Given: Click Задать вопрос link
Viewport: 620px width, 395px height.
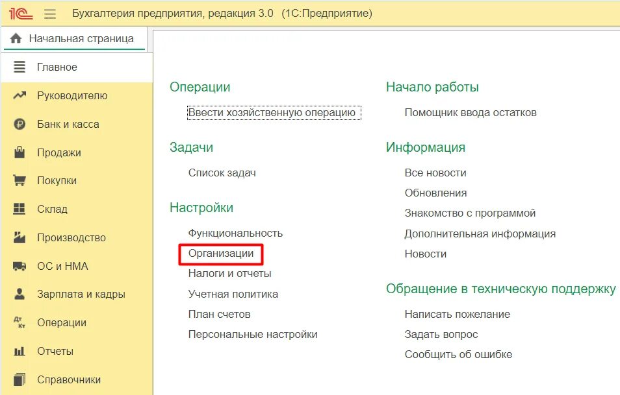Looking at the screenshot, I should [x=441, y=334].
